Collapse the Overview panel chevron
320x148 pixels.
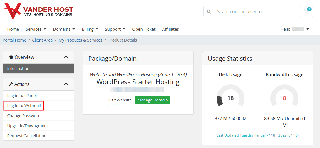[66, 57]
